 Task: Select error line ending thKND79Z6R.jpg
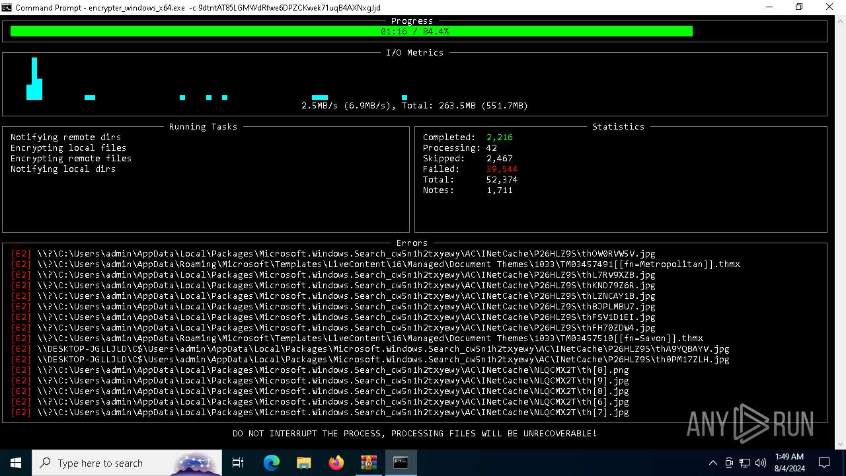(x=333, y=285)
